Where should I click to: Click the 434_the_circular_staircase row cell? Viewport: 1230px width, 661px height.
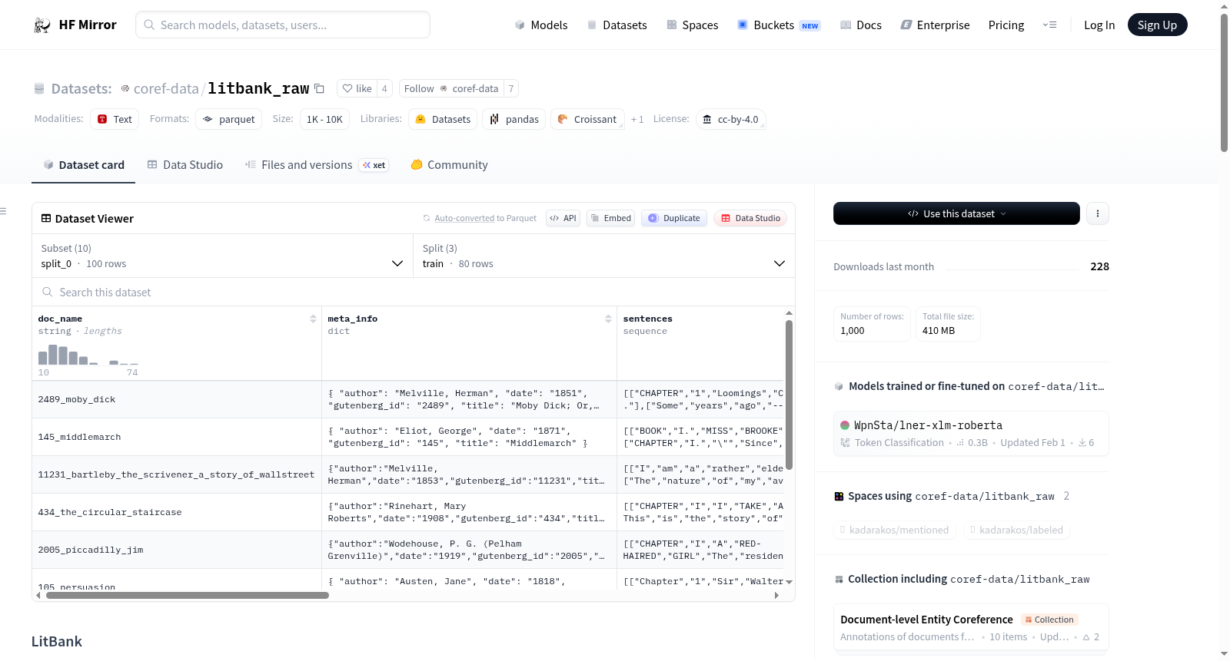pyautogui.click(x=177, y=512)
